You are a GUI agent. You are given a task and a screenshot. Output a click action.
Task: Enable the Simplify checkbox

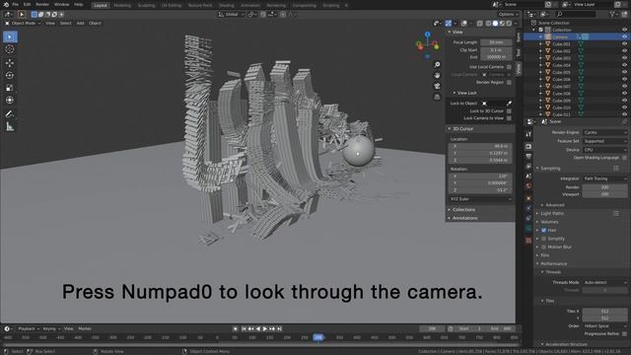[543, 239]
